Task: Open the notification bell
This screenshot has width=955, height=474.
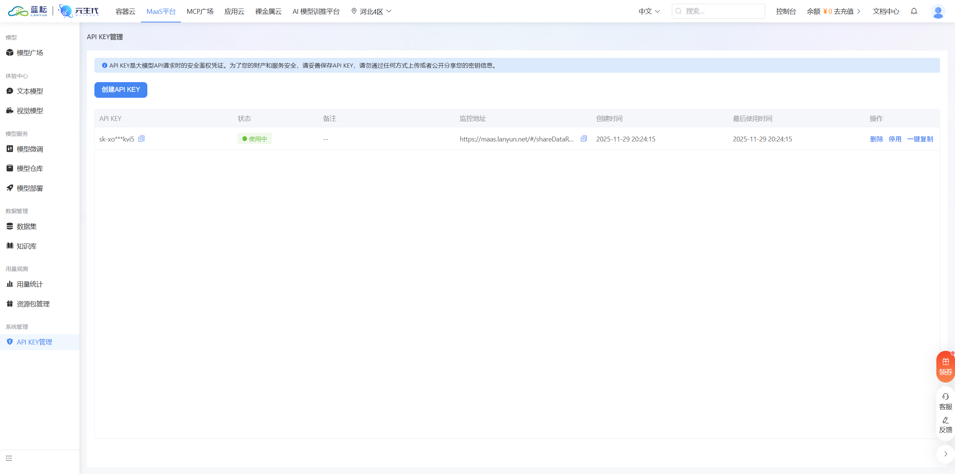Action: click(x=914, y=11)
